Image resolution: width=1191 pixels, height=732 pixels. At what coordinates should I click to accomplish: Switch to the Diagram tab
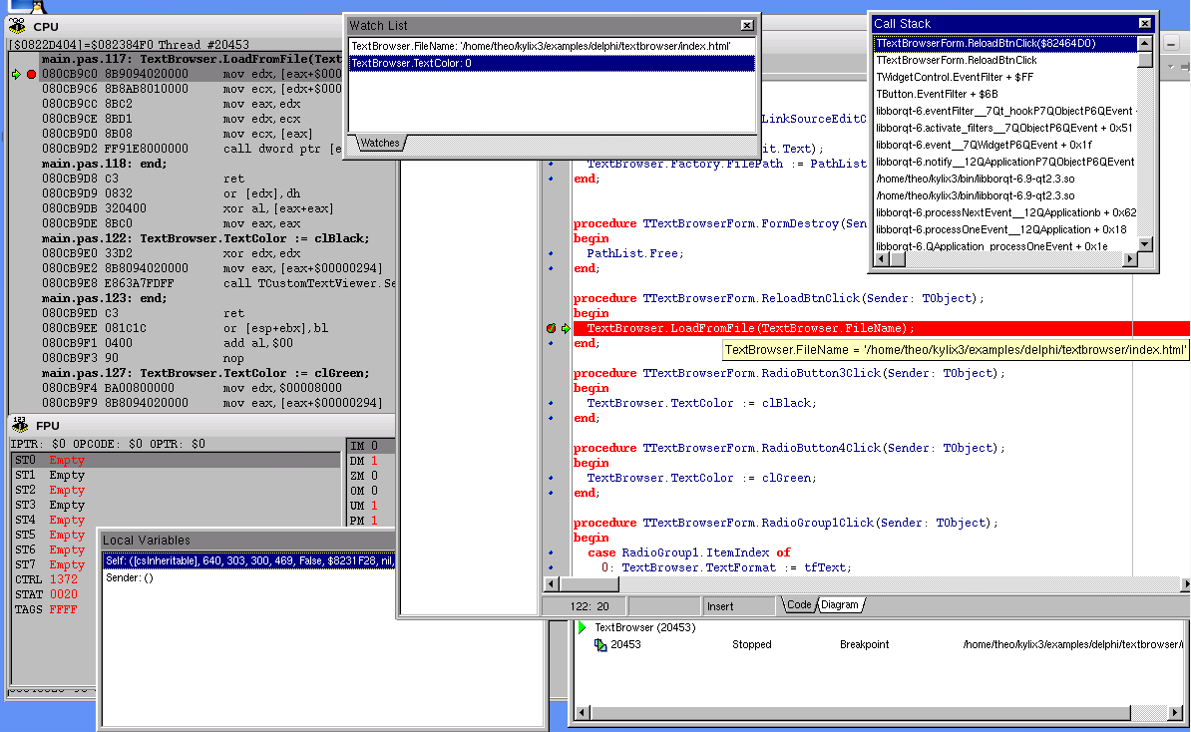click(x=841, y=605)
